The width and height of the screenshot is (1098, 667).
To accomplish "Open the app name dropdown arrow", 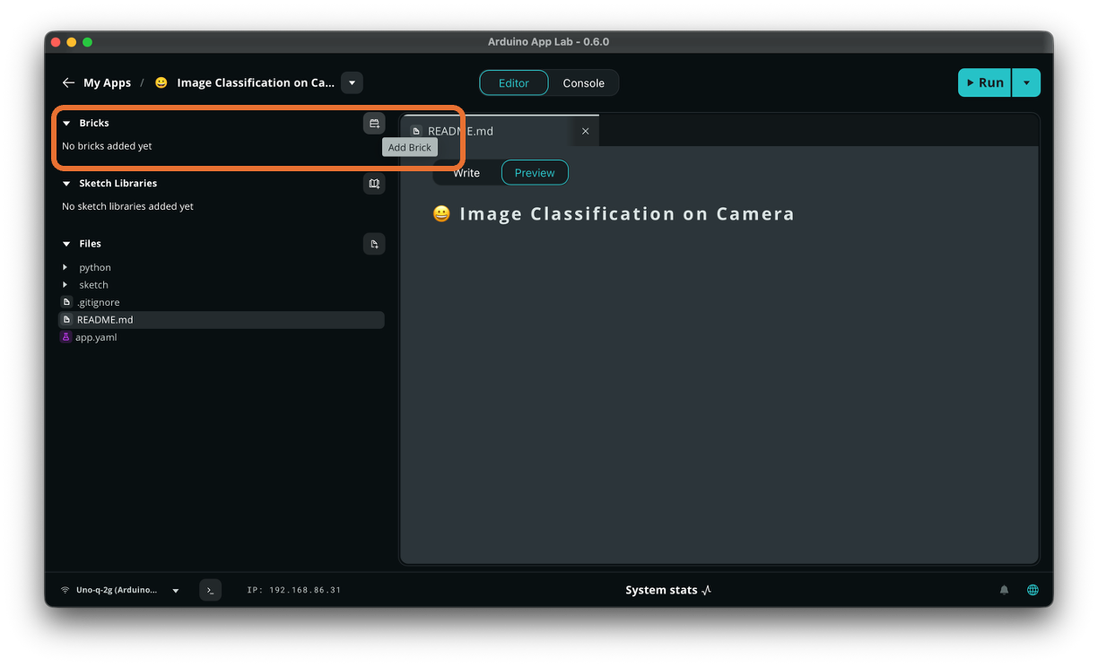I will 352,82.
